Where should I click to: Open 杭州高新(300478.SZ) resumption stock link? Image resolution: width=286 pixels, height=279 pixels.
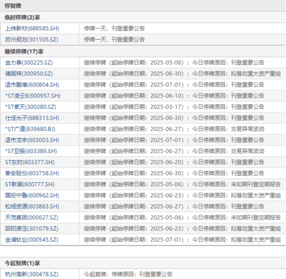(31, 274)
